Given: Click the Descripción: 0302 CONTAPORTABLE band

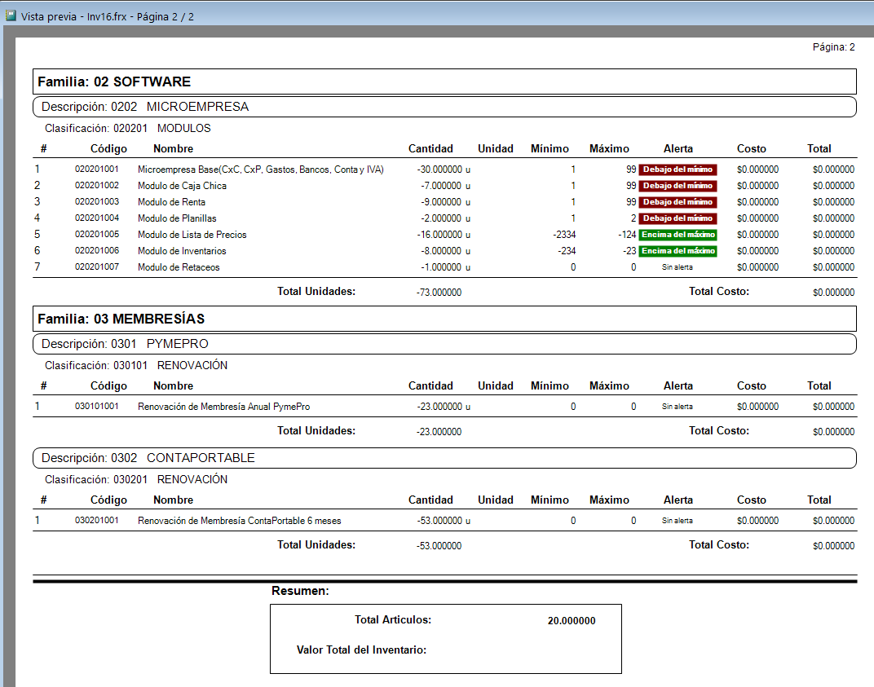Looking at the screenshot, I should 444,458.
